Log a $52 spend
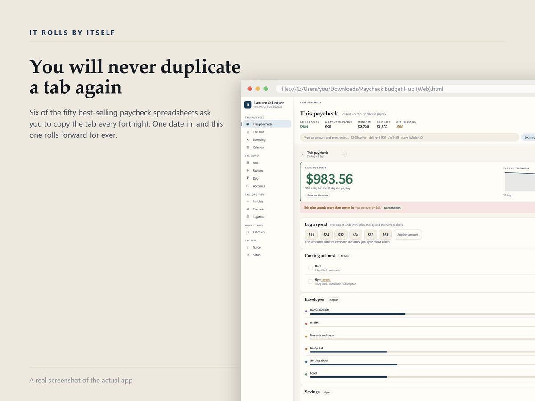This screenshot has height=401, width=535. (370, 235)
